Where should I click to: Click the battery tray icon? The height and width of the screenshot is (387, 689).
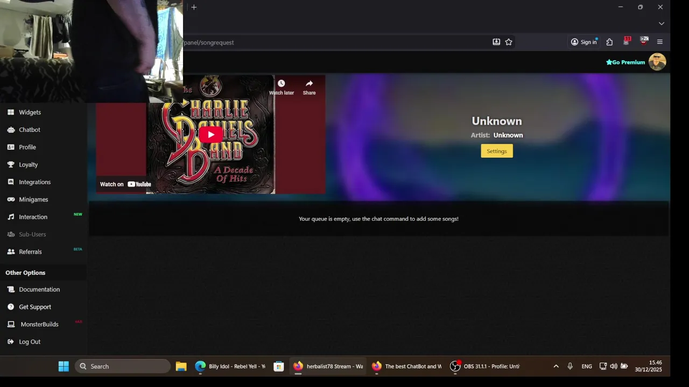pos(624,366)
